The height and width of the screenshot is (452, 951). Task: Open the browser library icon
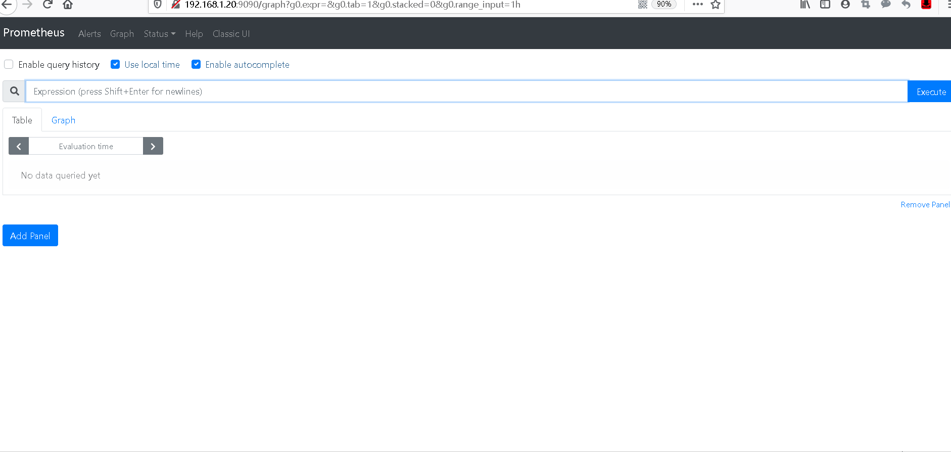(x=805, y=5)
